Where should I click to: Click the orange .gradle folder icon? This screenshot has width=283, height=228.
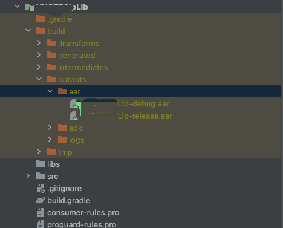pos(41,19)
